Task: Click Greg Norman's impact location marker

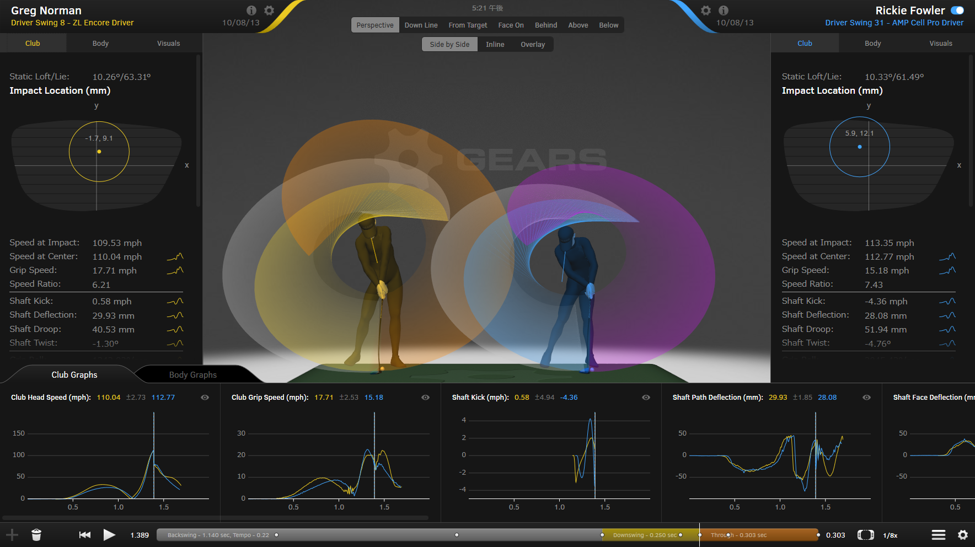Action: pos(99,151)
